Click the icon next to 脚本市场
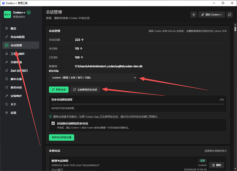This screenshot has height=171, width=237. [x=7, y=79]
